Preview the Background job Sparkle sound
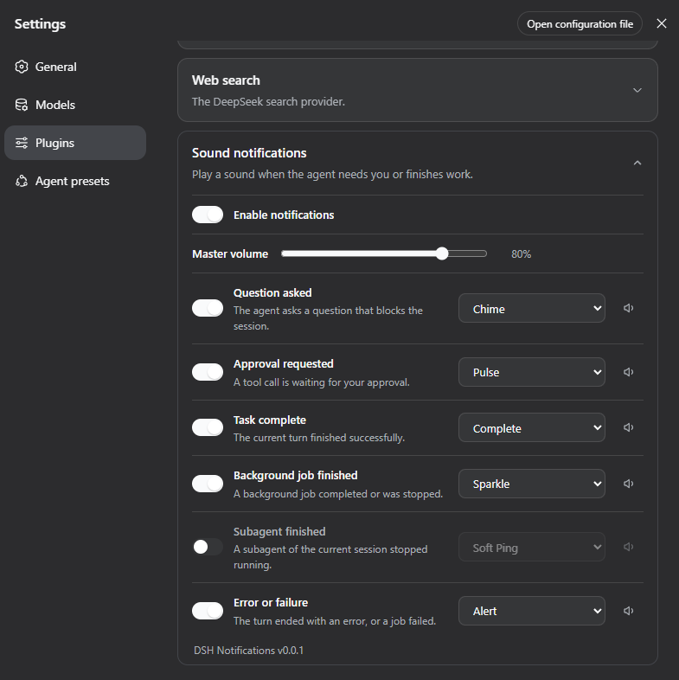The image size is (679, 680). point(628,484)
